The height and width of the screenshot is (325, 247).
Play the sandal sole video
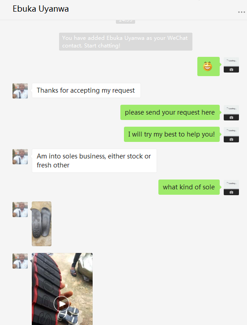pyautogui.click(x=61, y=304)
